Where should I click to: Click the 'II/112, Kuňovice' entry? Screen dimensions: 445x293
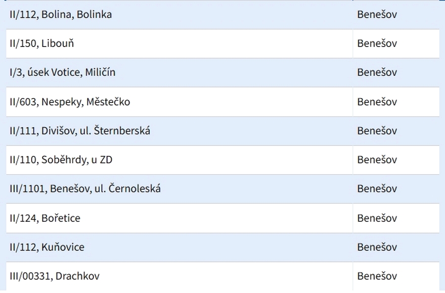coord(47,247)
